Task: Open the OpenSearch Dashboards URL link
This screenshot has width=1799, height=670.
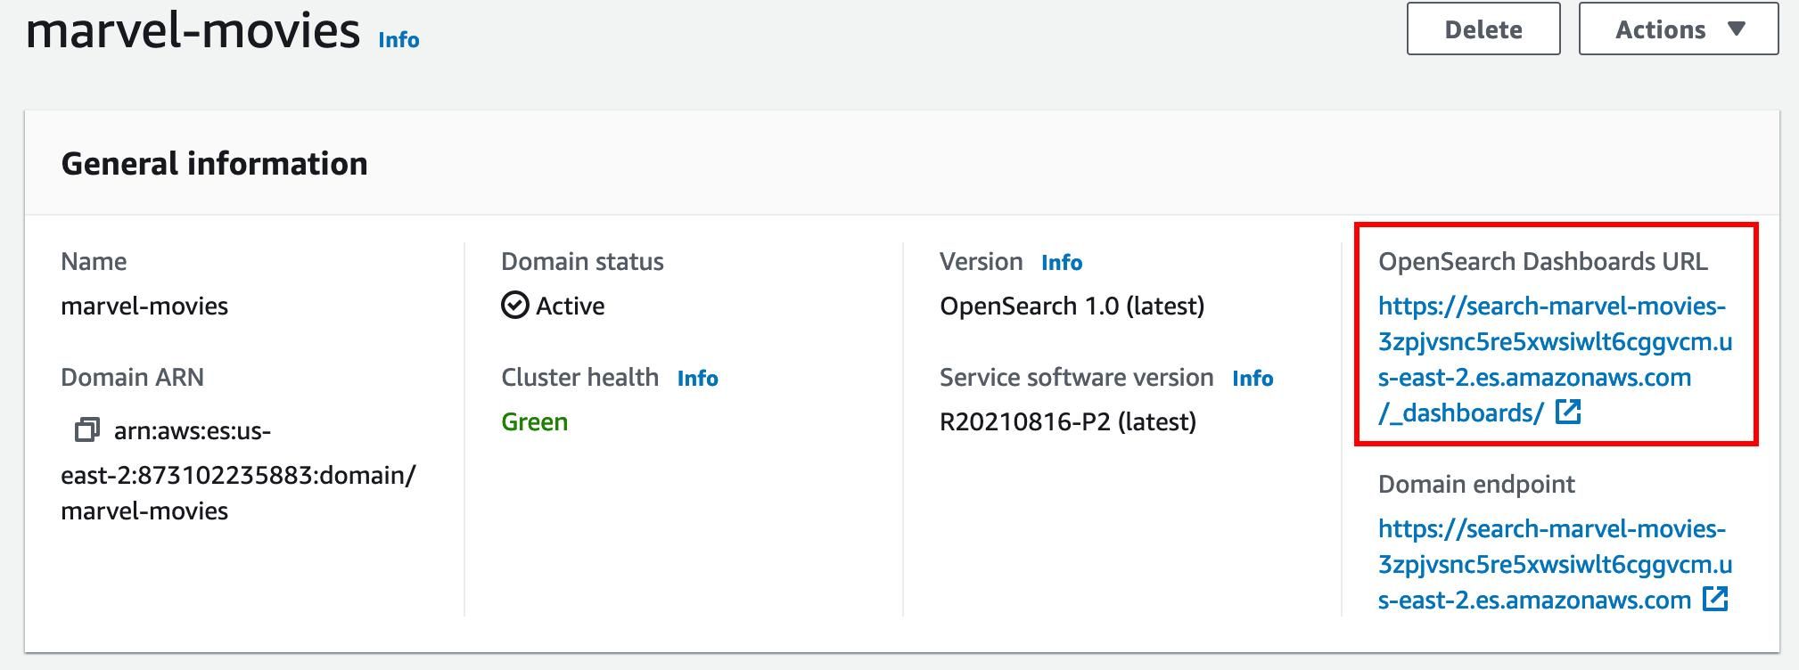Action: coord(1551,359)
